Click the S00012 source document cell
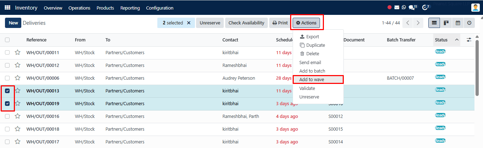Screen dimensions: 483x148 click(336, 116)
